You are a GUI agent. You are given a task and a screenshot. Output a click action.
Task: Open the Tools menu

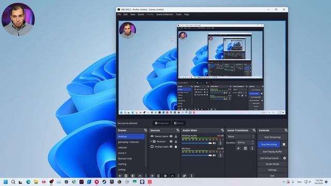178,14
